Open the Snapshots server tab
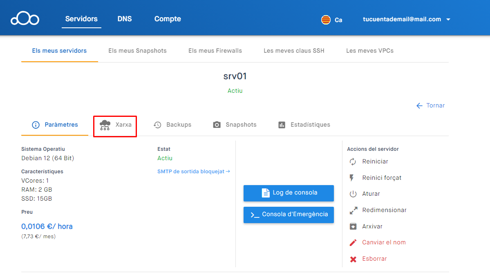This screenshot has height=275, width=490. (x=235, y=125)
